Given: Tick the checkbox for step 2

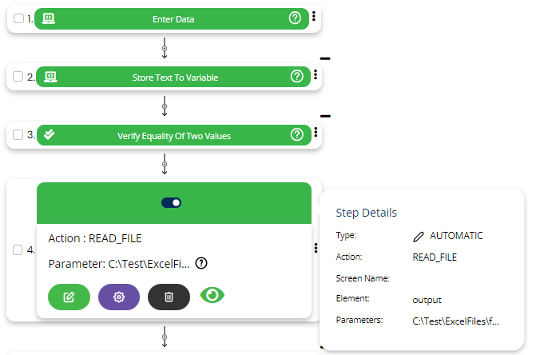Looking at the screenshot, I should (x=19, y=78).
